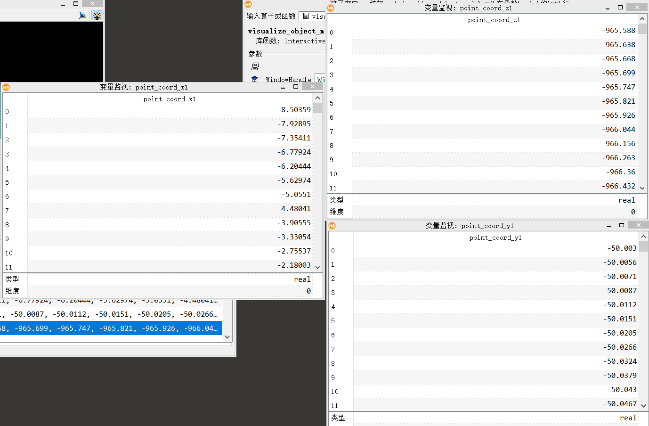Minimize the point_coord_y1 variable window

point(609,226)
